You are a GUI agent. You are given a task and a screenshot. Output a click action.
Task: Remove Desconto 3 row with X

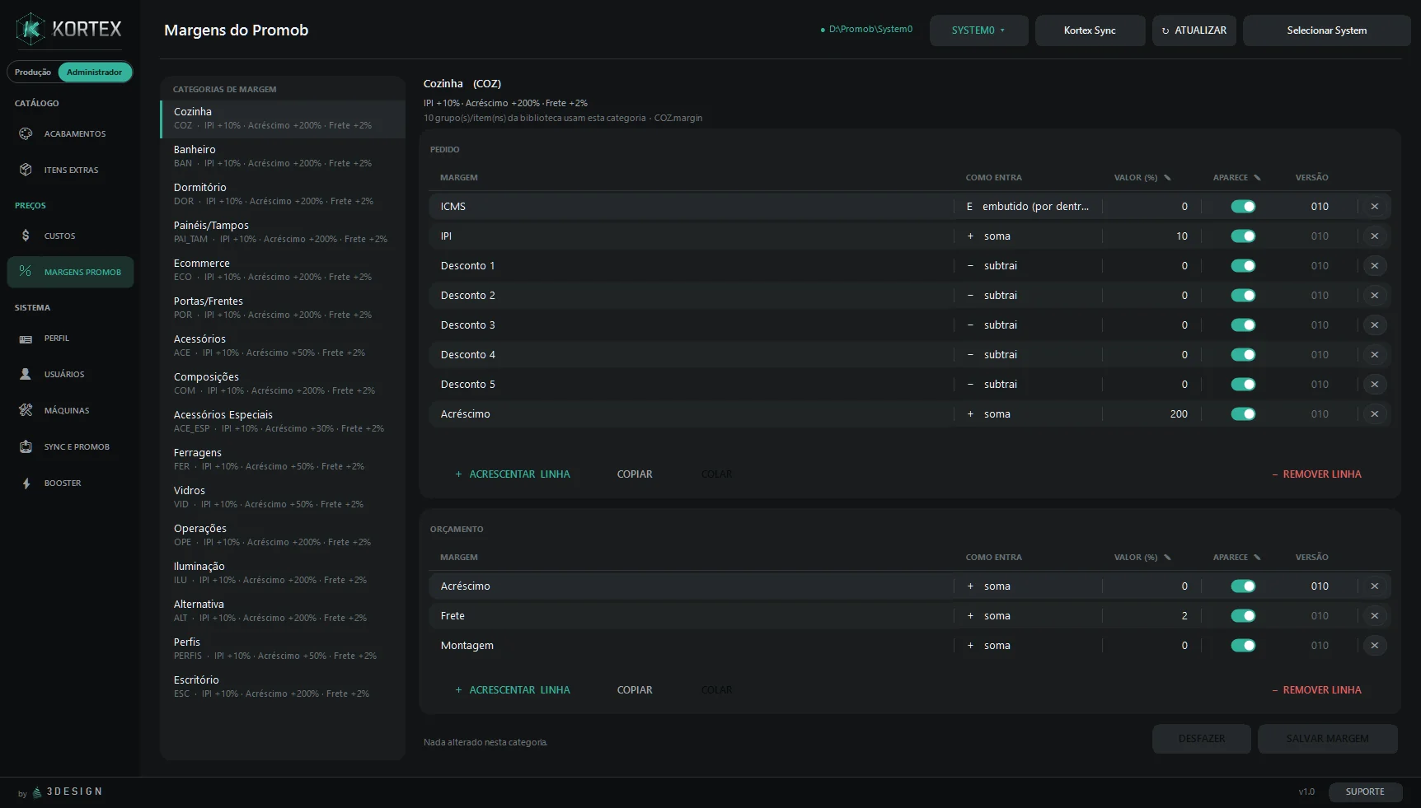[1374, 325]
